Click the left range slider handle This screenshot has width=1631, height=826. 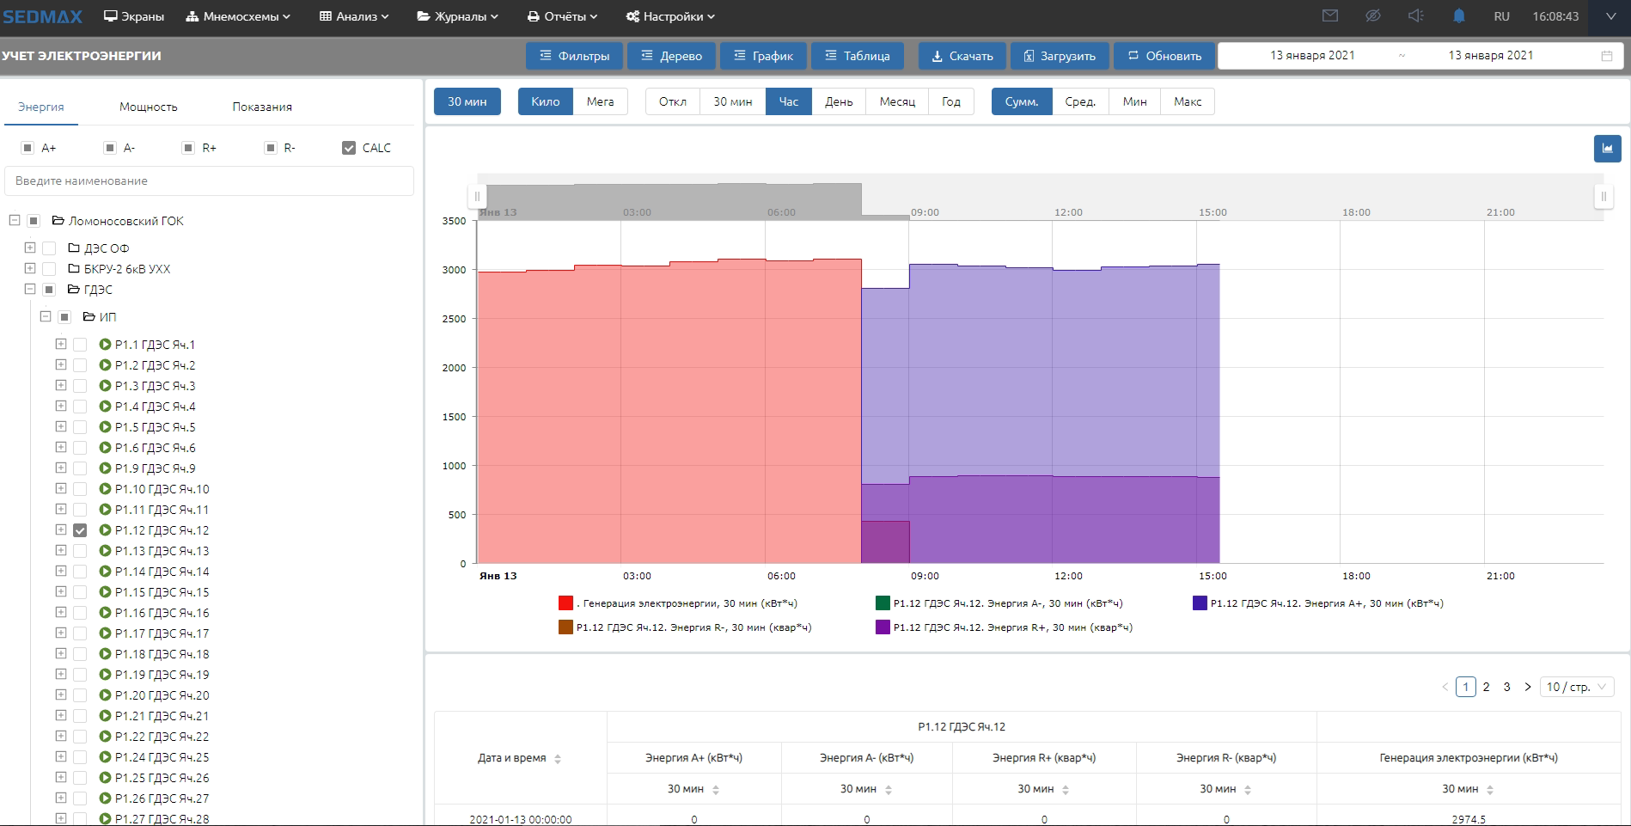tap(477, 196)
